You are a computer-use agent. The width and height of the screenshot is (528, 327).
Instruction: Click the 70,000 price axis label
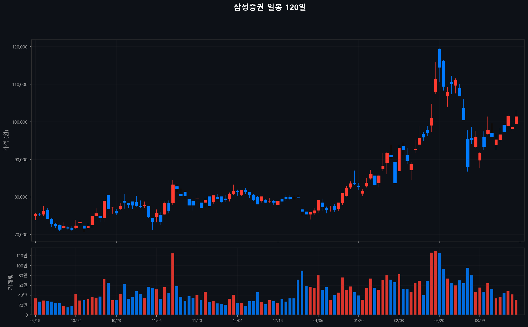(x=21, y=235)
